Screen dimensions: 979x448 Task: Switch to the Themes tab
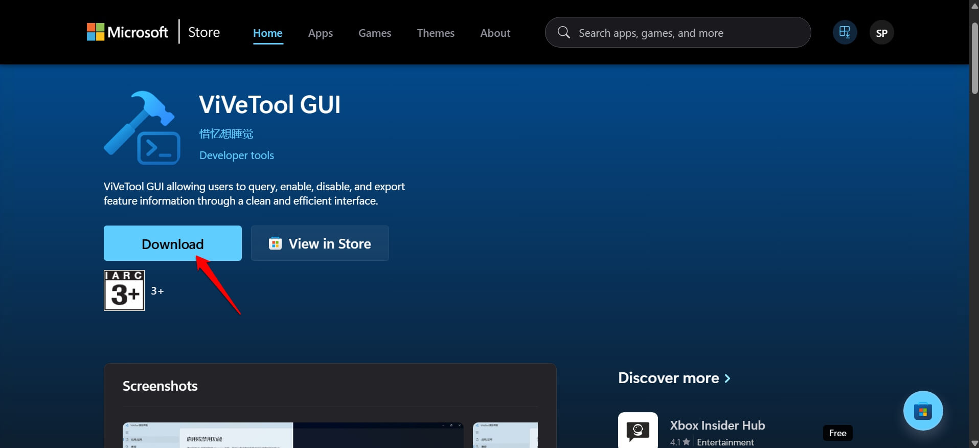click(x=436, y=33)
